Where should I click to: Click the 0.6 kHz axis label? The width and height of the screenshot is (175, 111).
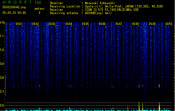coord(2,105)
